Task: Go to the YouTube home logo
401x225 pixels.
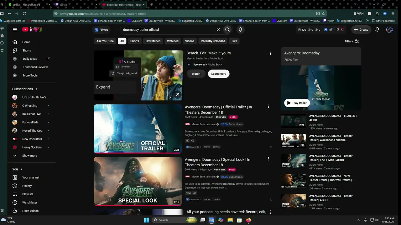Action: pos(32,29)
